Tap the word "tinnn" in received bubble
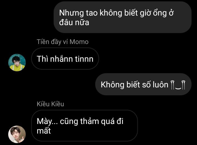This screenshot has width=197, height=145. [84, 59]
